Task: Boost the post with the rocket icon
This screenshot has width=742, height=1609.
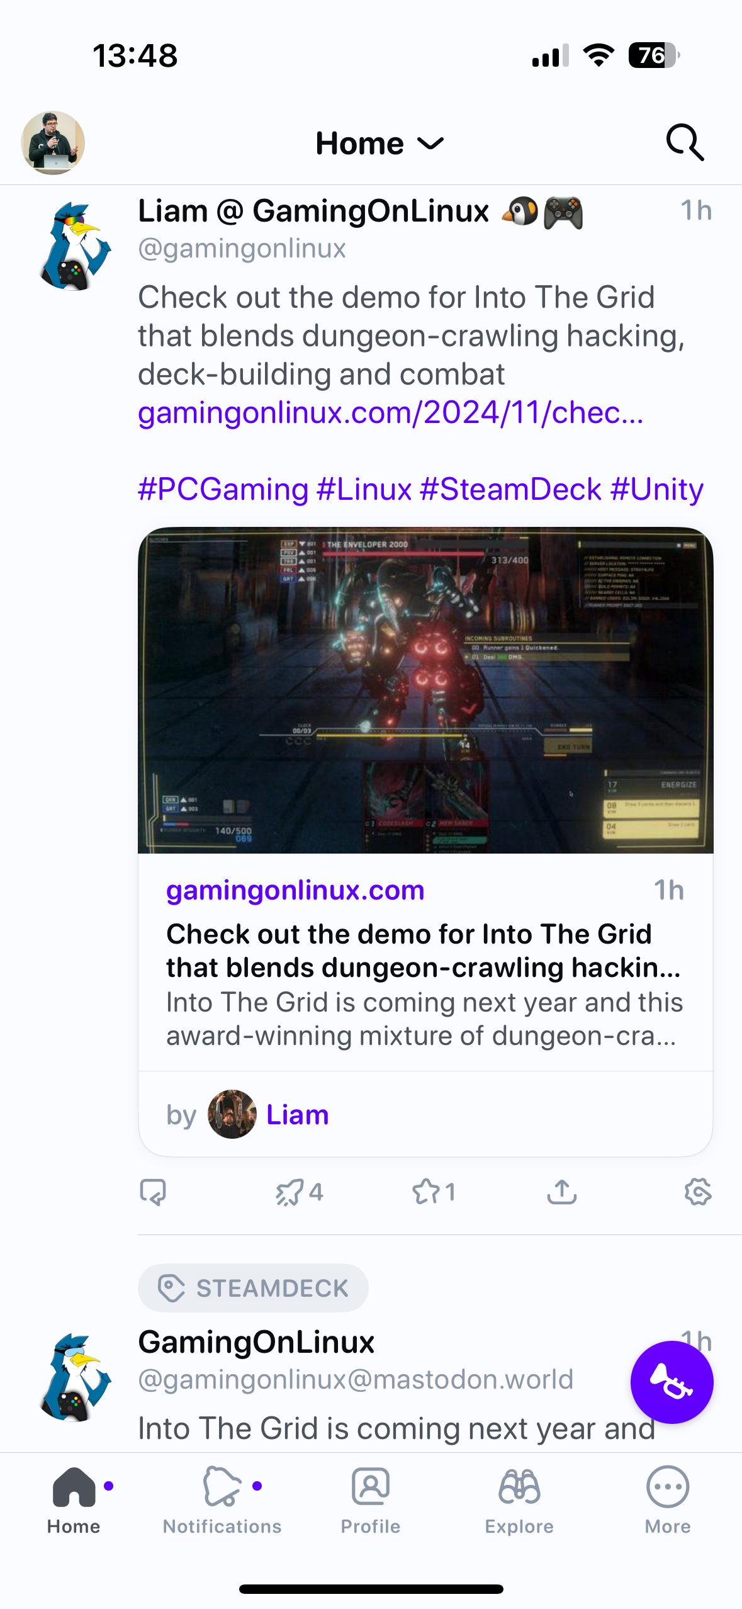Action: [299, 1192]
